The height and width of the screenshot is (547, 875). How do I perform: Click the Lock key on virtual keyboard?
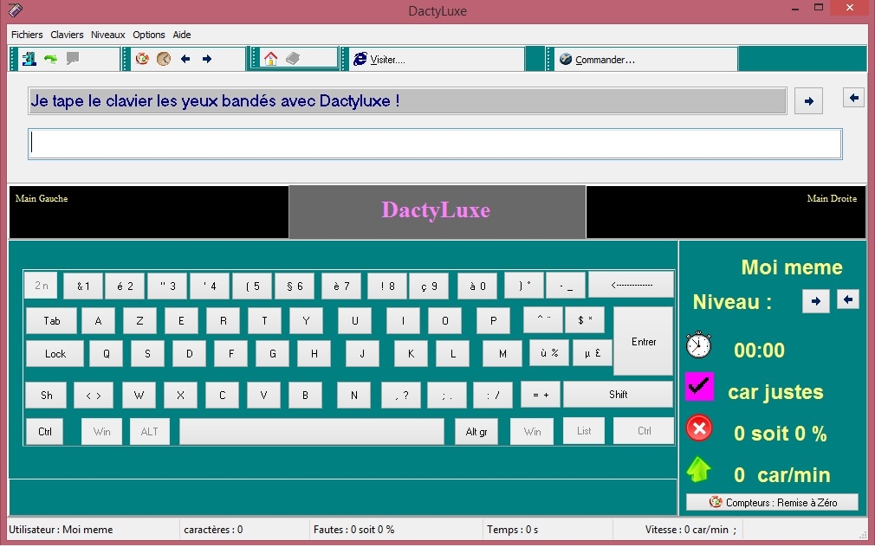tap(55, 353)
